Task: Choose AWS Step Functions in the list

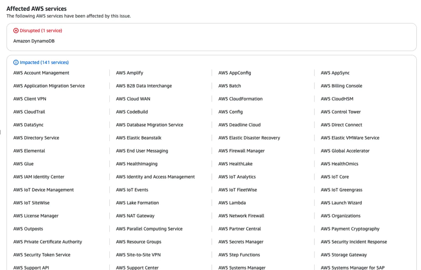Action: tap(239, 255)
